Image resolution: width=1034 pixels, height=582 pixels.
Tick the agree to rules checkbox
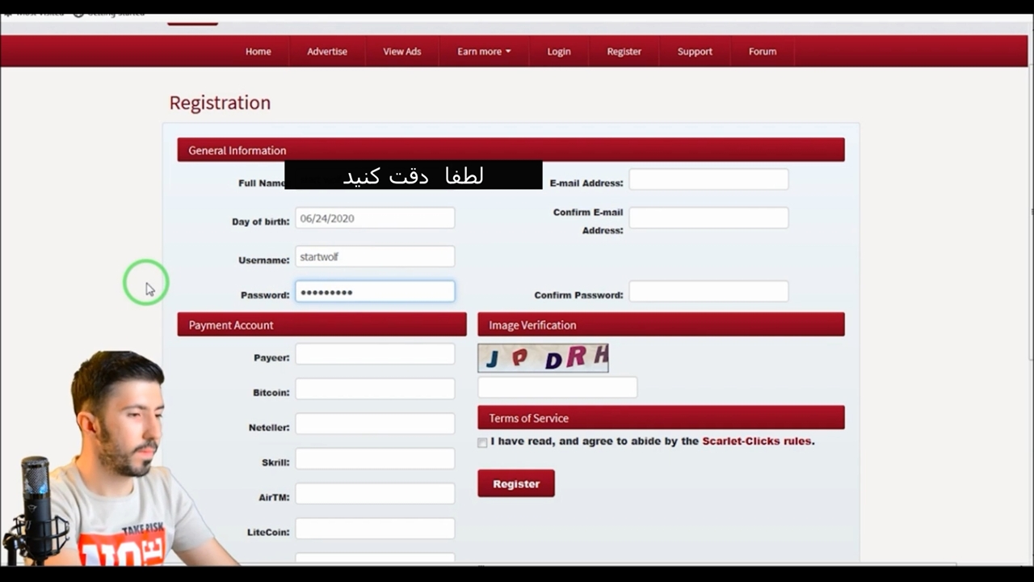pyautogui.click(x=482, y=442)
